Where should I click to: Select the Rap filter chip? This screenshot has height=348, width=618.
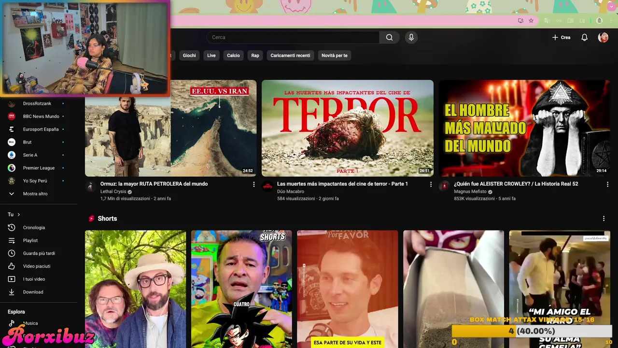tap(255, 56)
